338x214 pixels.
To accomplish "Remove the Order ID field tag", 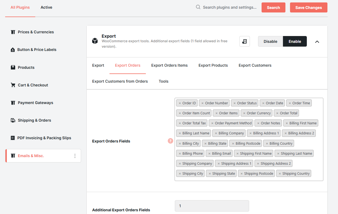I will click(180, 103).
